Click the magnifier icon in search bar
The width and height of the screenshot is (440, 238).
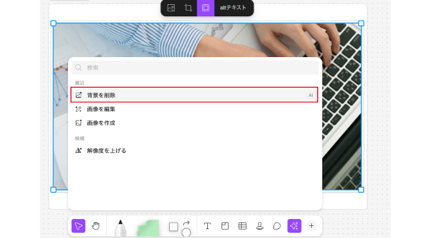click(x=78, y=68)
